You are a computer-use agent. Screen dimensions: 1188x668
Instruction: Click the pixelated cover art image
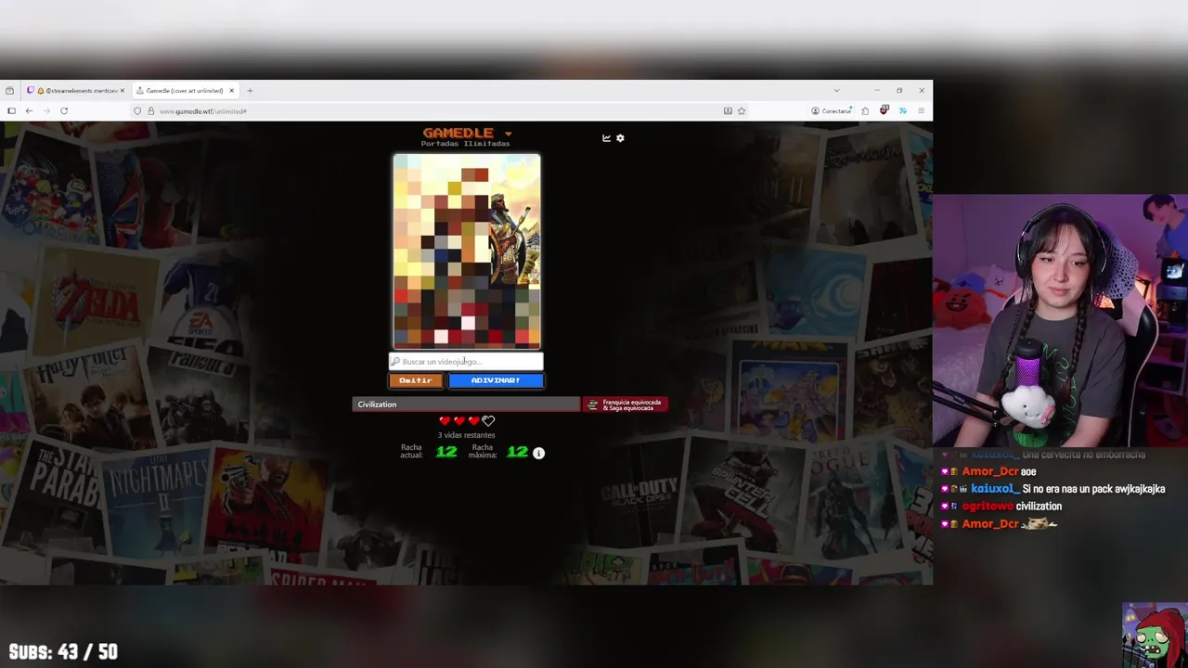(467, 251)
